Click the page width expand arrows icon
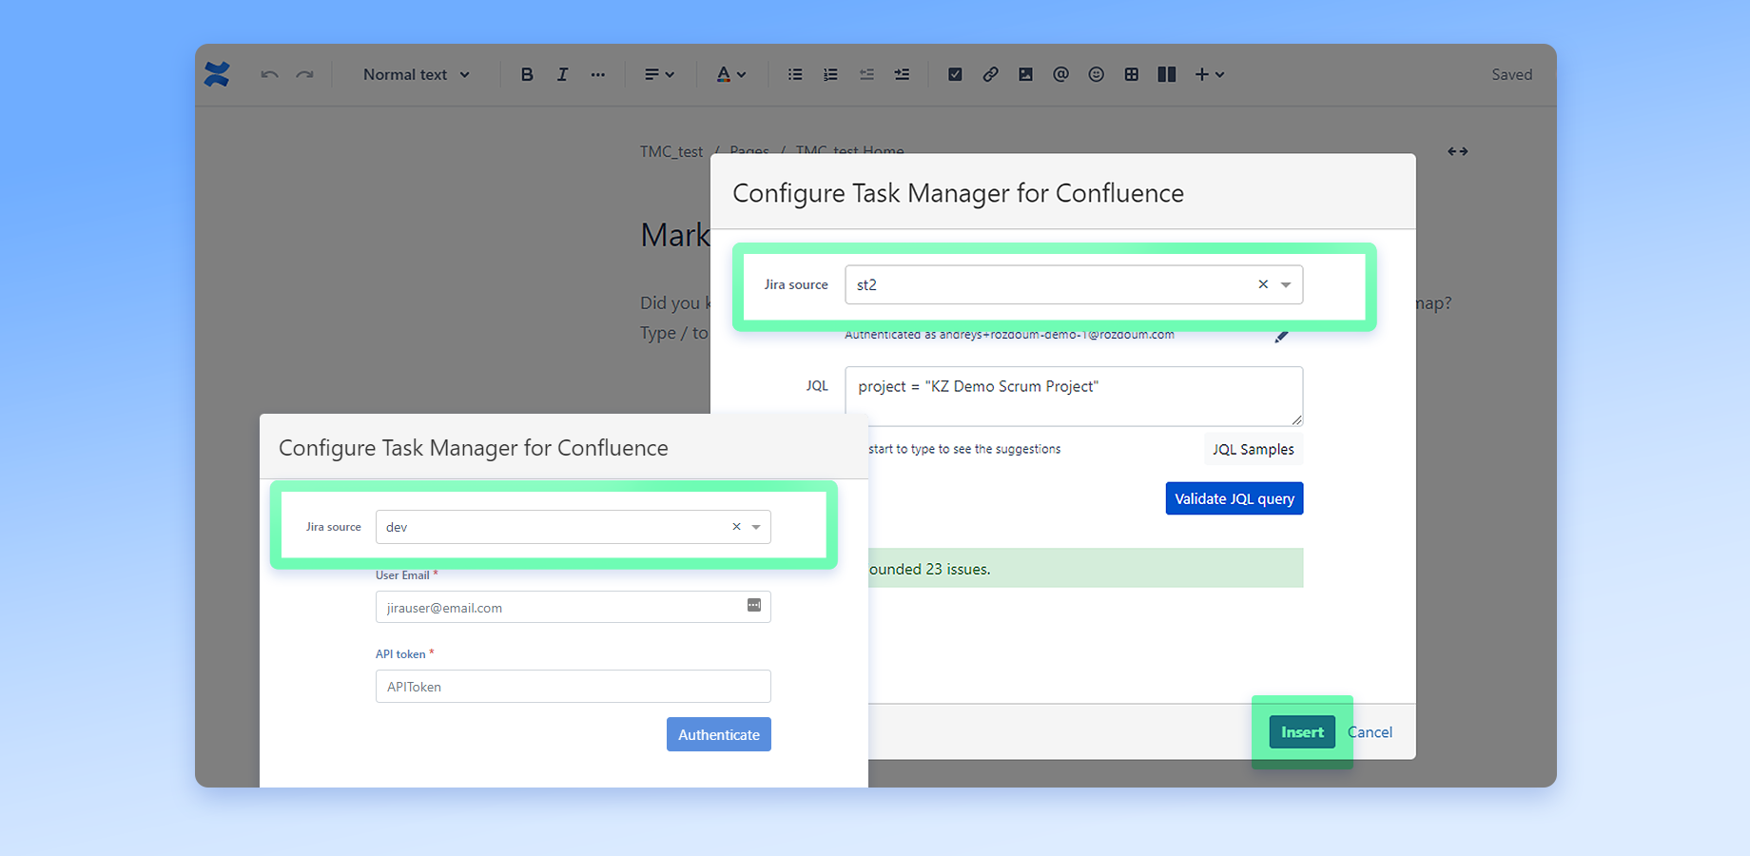The image size is (1750, 856). (1457, 151)
